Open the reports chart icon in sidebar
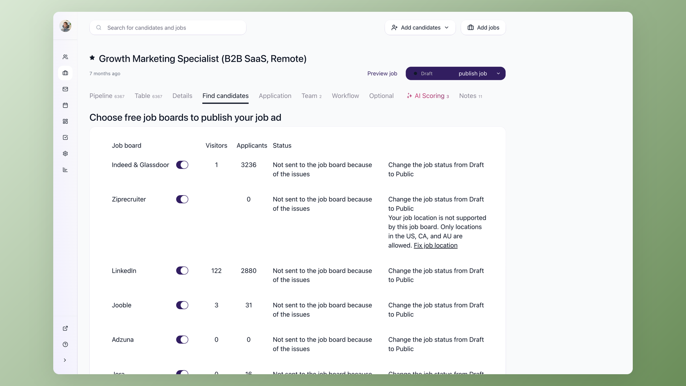Image resolution: width=686 pixels, height=386 pixels. [x=65, y=169]
